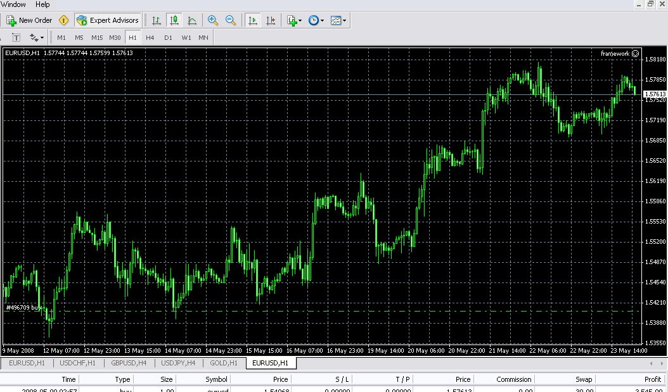Switch to the GOLD,H1 chart tab
The height and width of the screenshot is (392, 668).
click(x=224, y=363)
